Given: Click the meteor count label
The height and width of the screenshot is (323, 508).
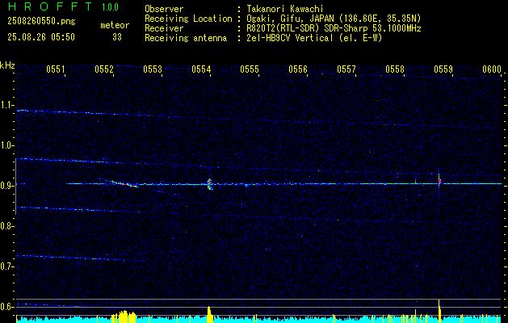Looking at the screenshot, I should [x=115, y=25].
